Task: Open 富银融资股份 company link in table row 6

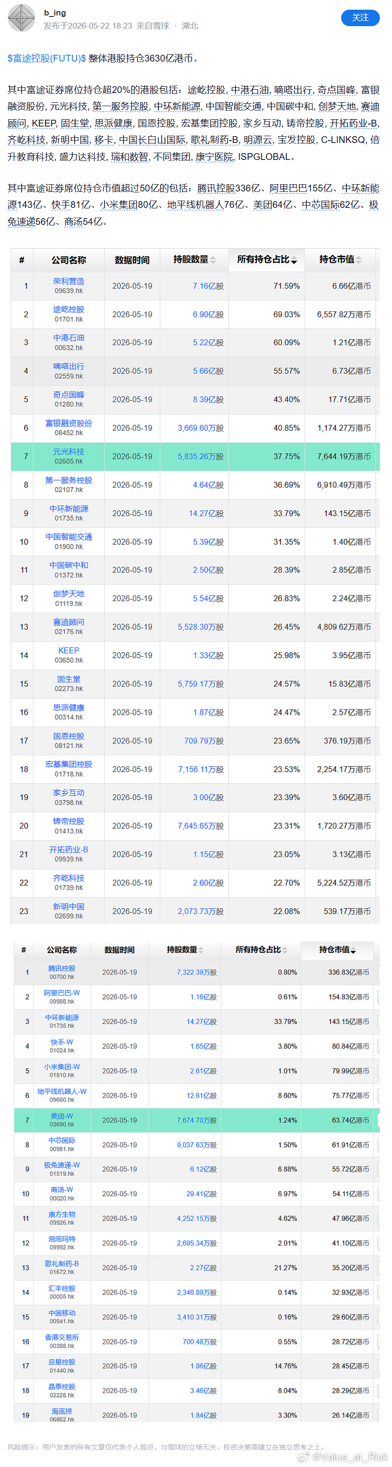Action: [69, 423]
